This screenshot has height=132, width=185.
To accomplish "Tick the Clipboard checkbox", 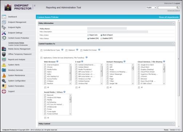I will pos(67,50).
